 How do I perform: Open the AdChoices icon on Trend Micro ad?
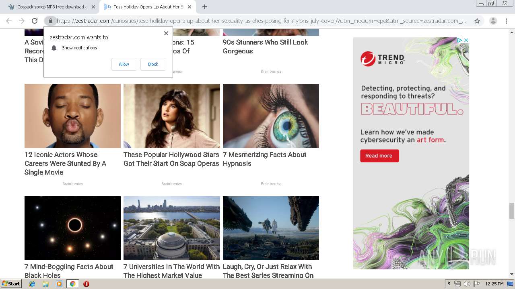tap(459, 40)
